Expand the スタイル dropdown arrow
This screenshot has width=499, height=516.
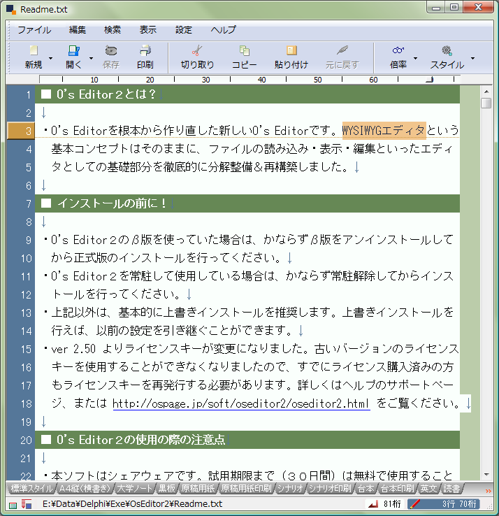pos(472,58)
